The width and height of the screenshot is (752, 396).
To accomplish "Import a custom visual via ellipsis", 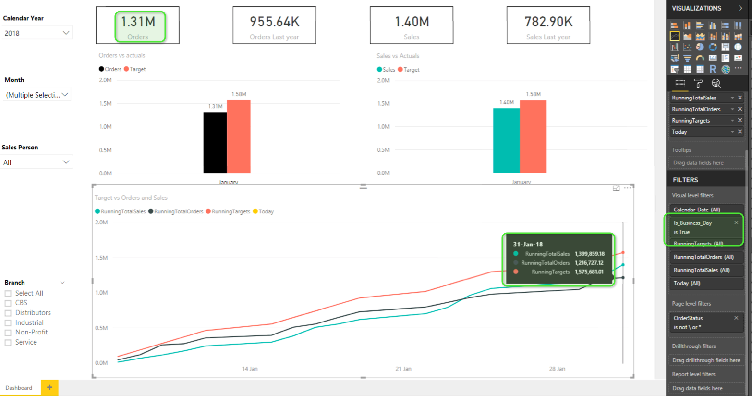I will coord(738,69).
